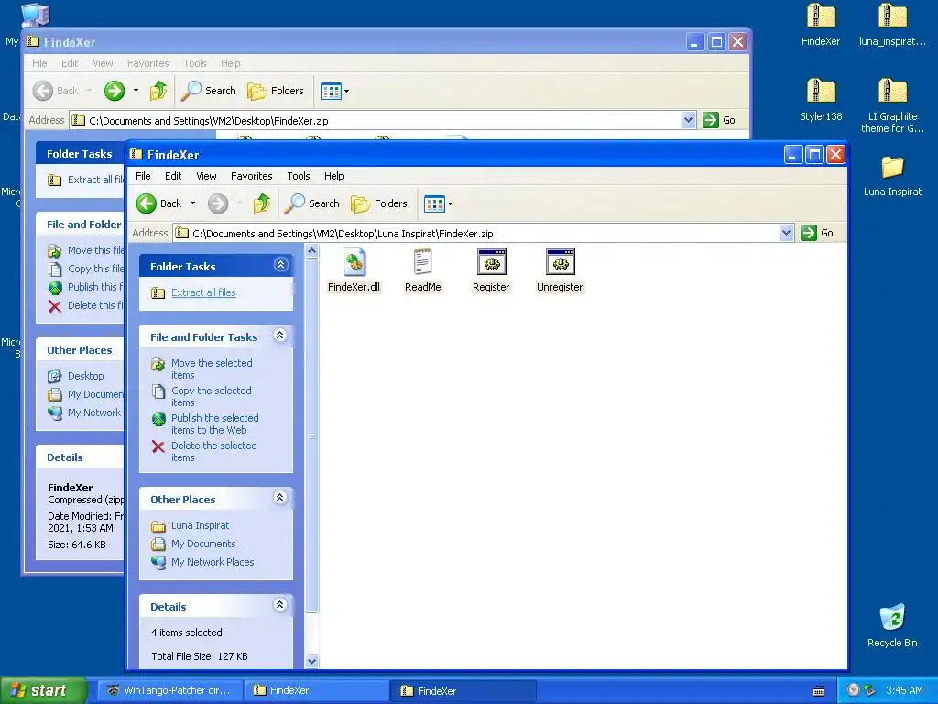Open My Network Places link

[213, 562]
